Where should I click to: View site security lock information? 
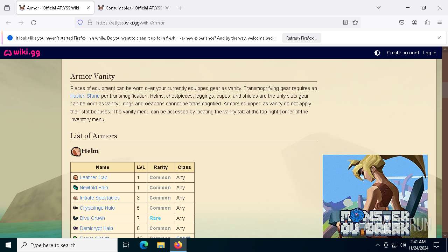click(90, 23)
